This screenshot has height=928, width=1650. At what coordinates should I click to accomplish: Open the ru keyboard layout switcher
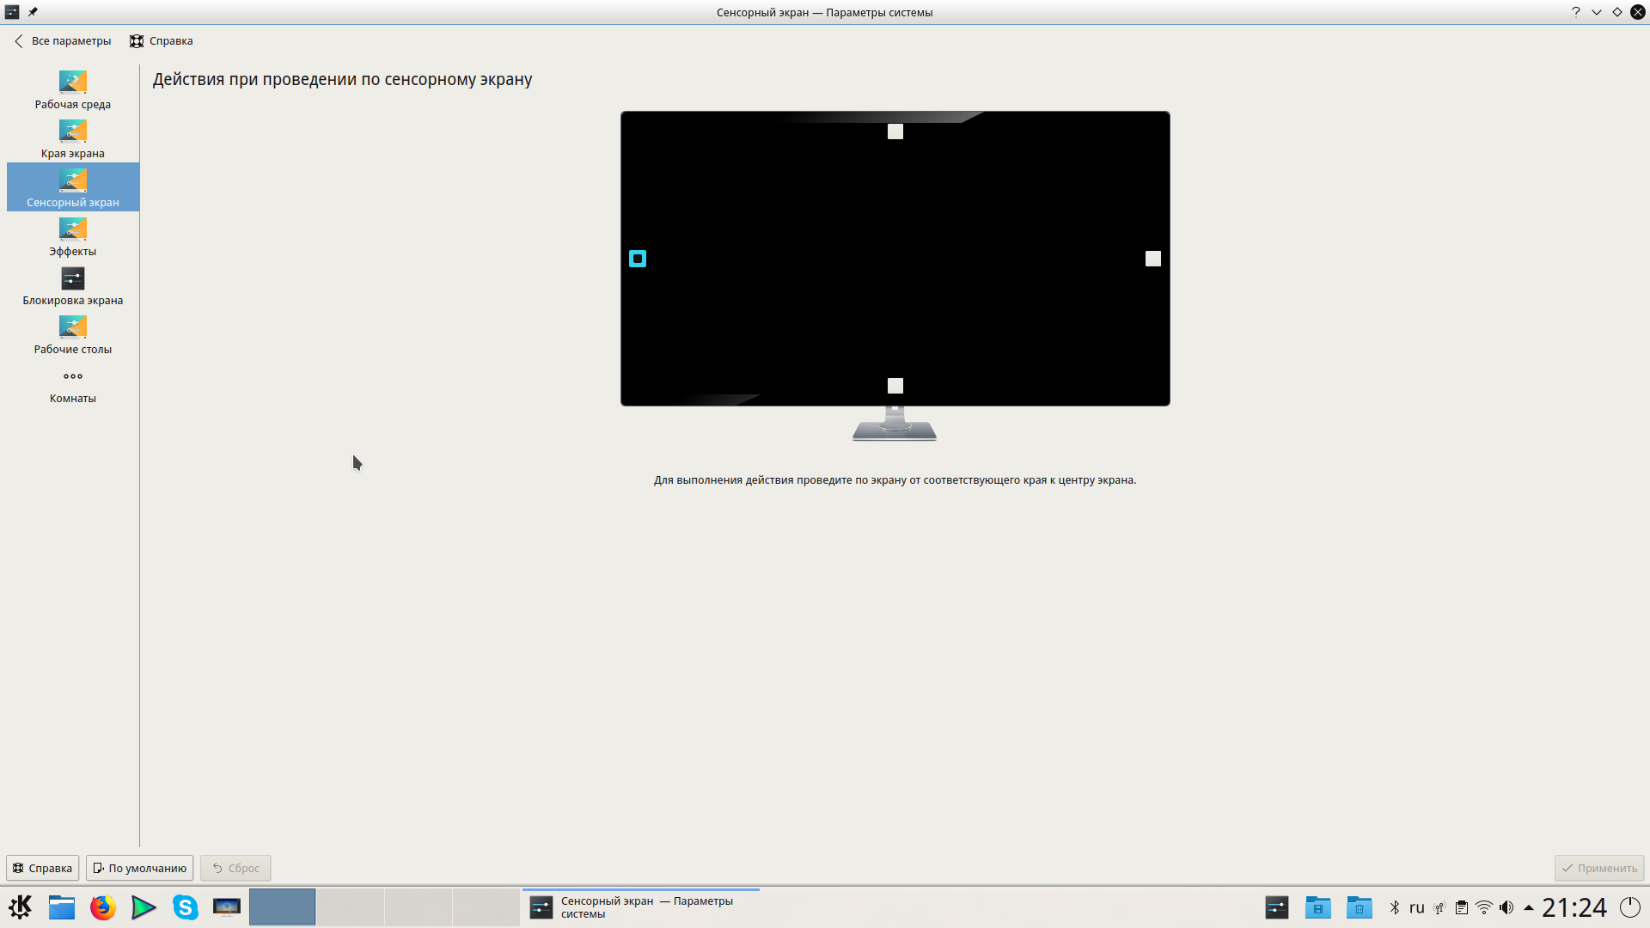click(1417, 907)
